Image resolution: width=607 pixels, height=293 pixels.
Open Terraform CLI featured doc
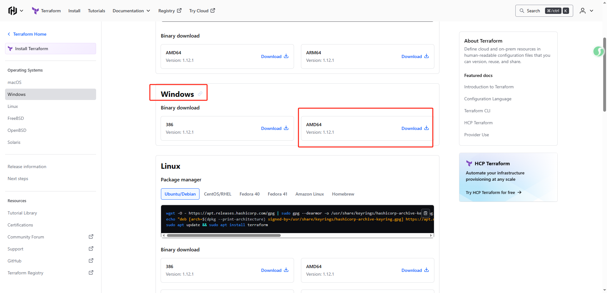(x=477, y=111)
